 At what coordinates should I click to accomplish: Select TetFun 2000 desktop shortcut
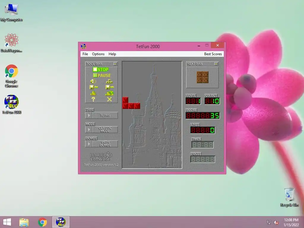click(x=12, y=104)
